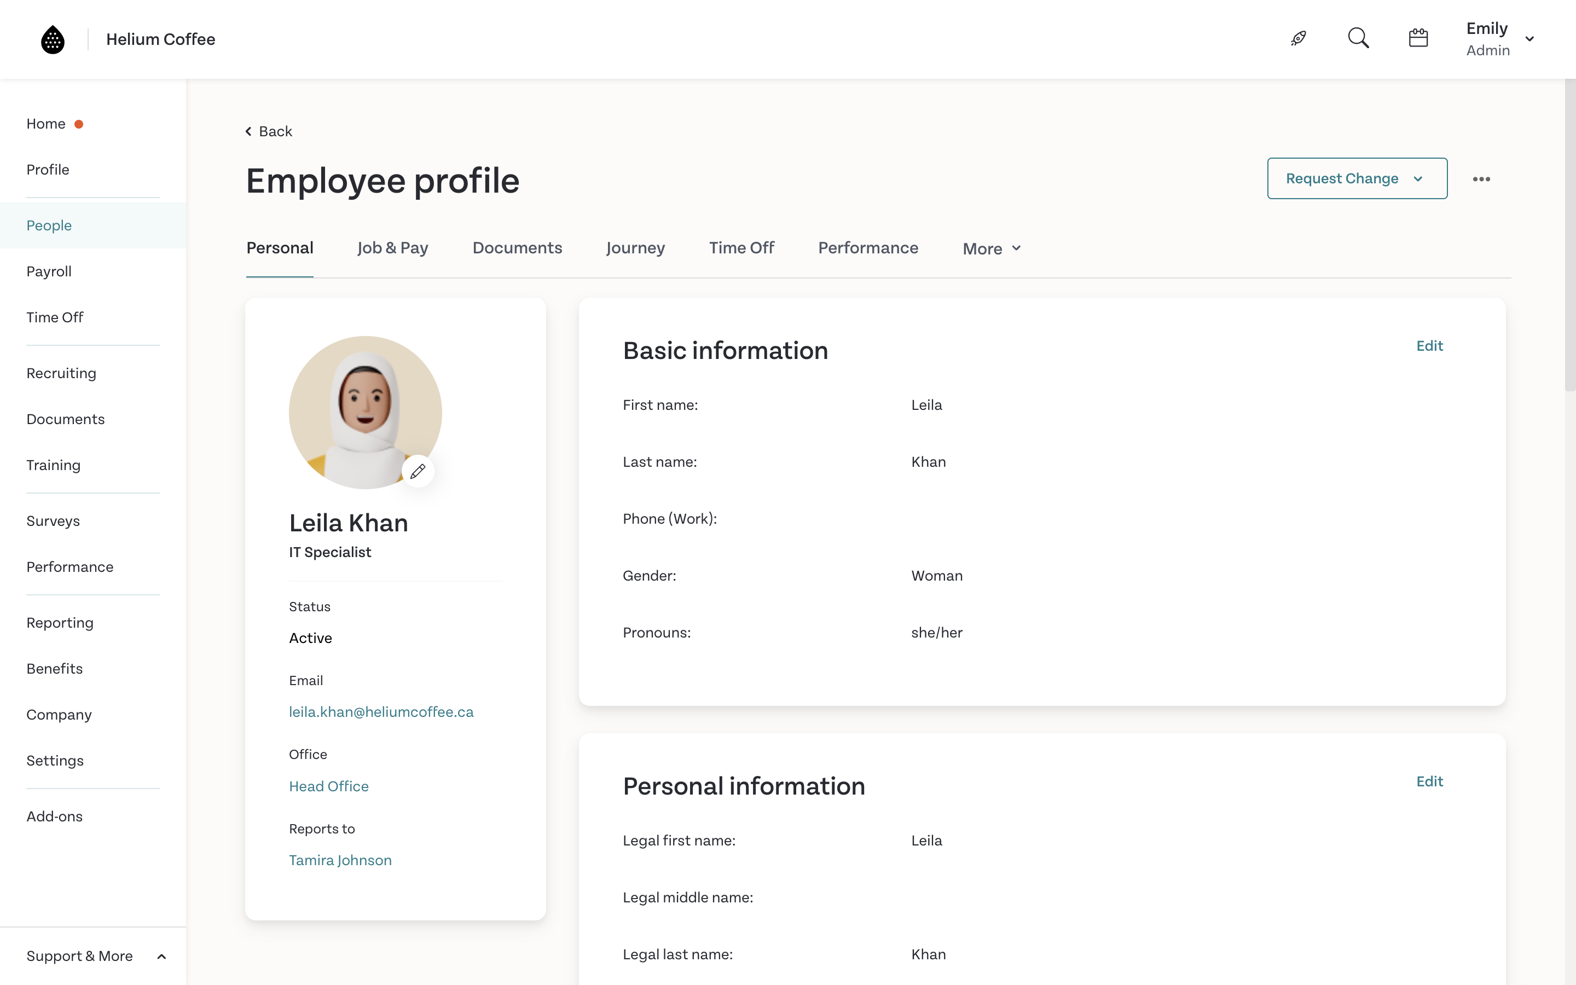Viewport: 1576px width, 985px height.
Task: Click the search magnifier icon
Action: pos(1358,38)
